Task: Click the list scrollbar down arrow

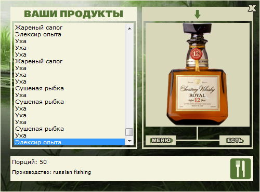Action: click(129, 141)
